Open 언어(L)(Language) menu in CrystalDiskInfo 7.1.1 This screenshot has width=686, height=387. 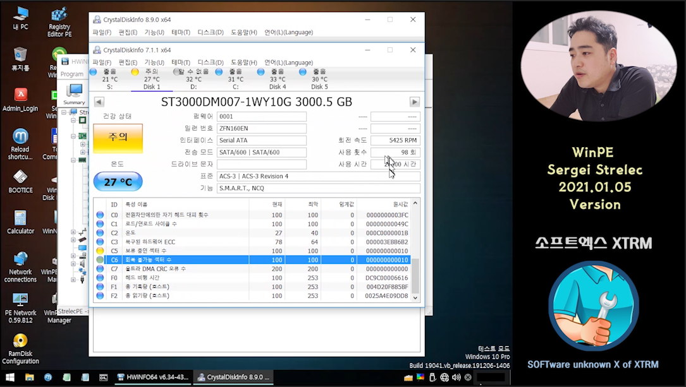[288, 63]
